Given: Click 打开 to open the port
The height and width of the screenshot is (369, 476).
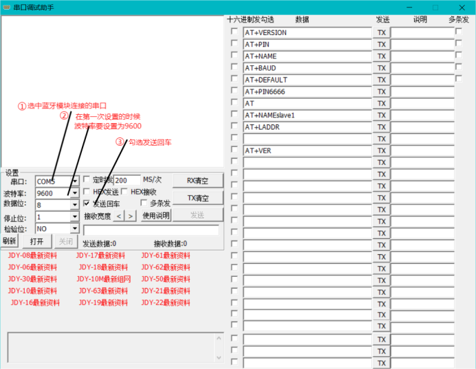Looking at the screenshot, I should coord(36,241).
